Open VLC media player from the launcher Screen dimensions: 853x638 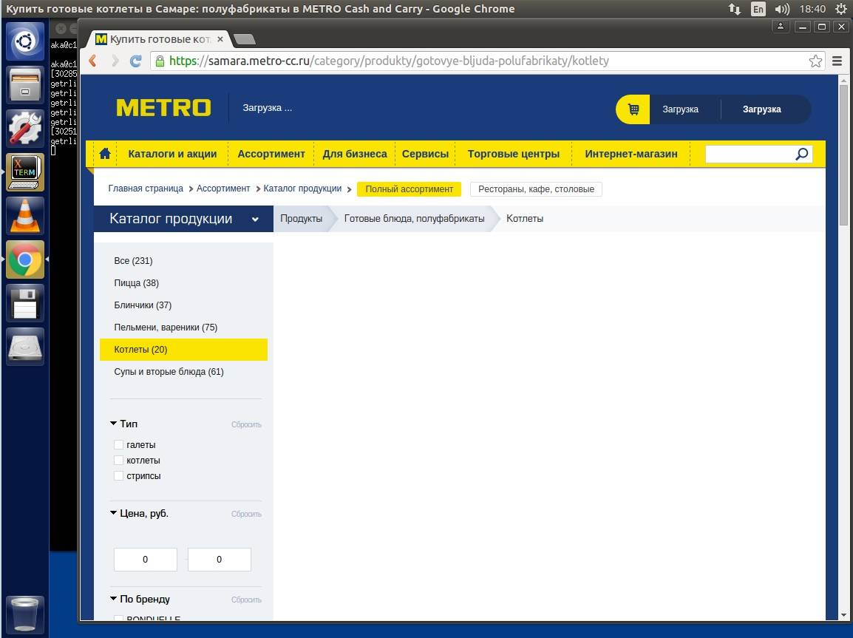pos(25,216)
